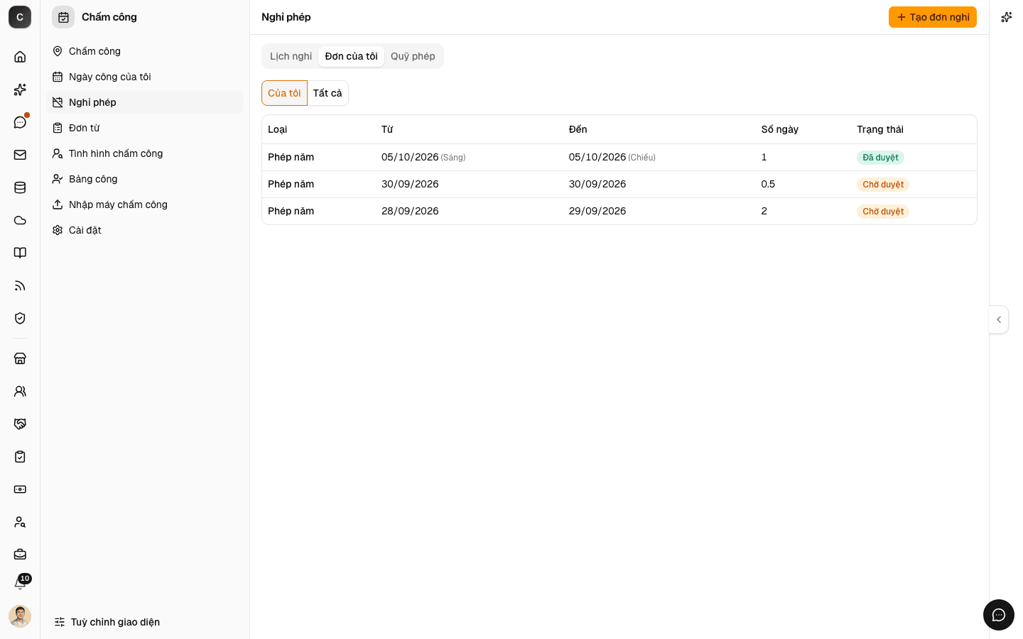Open the user avatar profile picture
The image size is (1023, 639).
[x=20, y=616]
